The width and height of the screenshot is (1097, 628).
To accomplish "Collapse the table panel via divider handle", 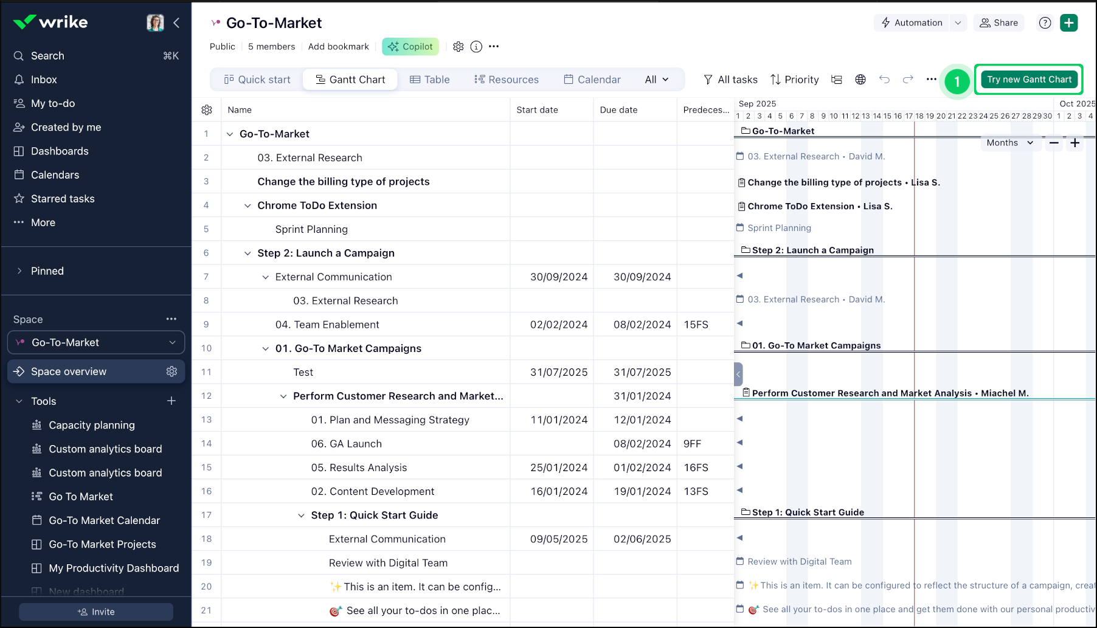I will (738, 374).
